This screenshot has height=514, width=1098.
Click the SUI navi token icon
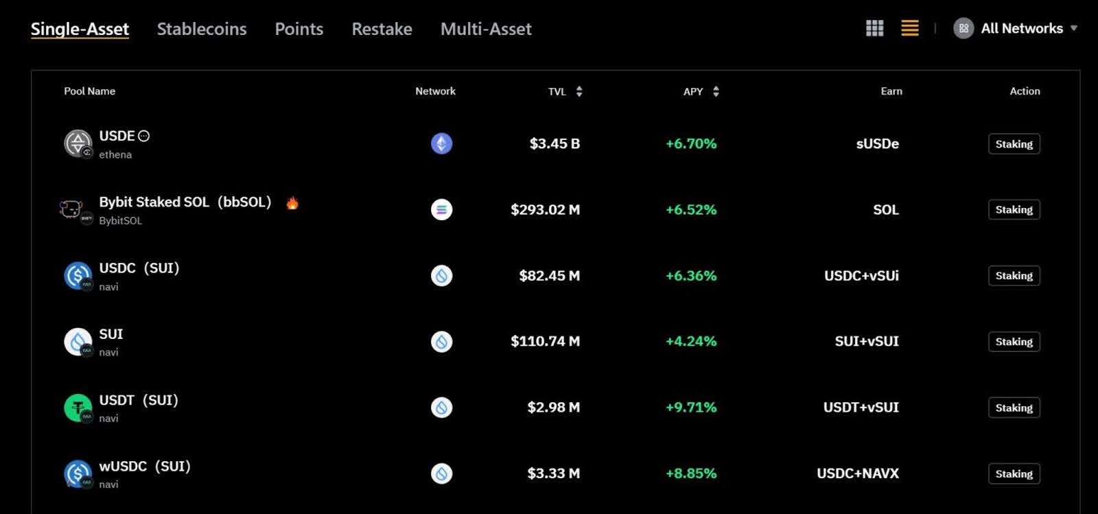pos(78,342)
